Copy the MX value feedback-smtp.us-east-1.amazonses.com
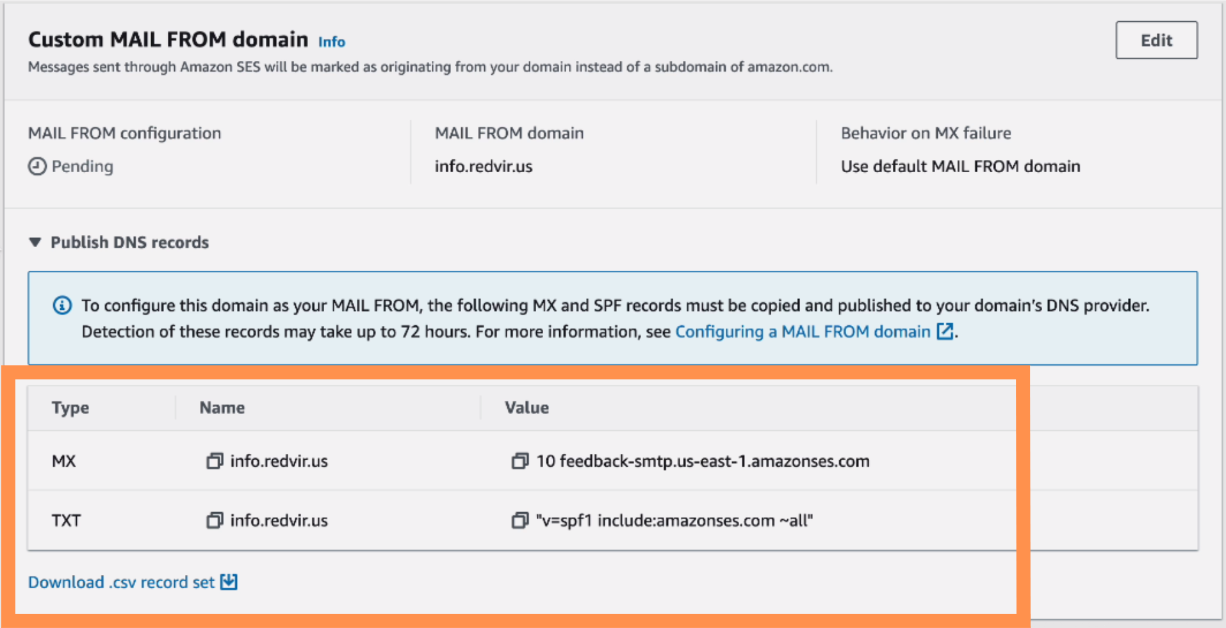This screenshot has height=628, width=1226. pyautogui.click(x=519, y=460)
